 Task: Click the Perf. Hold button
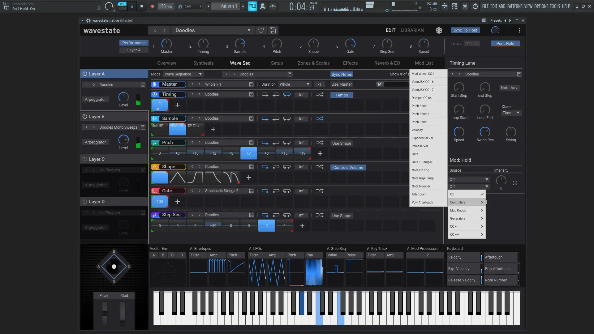point(505,44)
